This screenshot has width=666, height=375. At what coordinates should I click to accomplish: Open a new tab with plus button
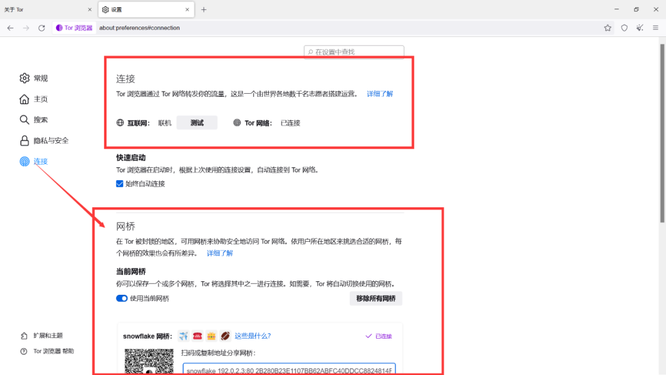(x=204, y=9)
